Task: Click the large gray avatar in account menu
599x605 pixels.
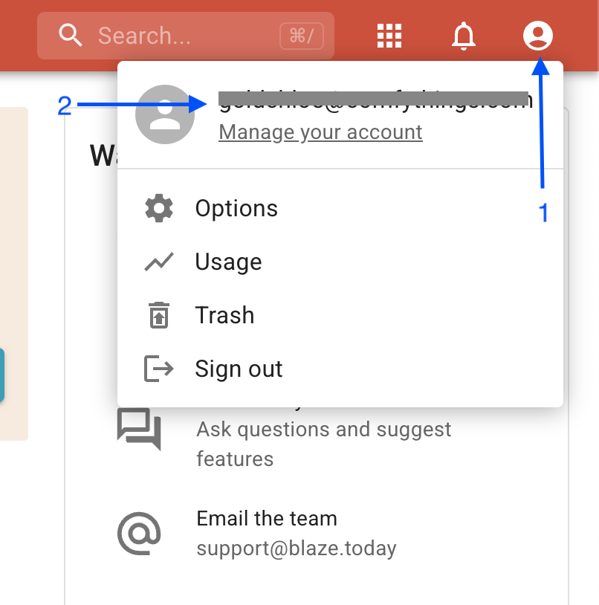Action: pos(165,114)
